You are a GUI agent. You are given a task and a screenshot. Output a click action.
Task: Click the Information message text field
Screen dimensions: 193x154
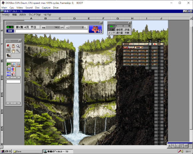click(x=52, y=31)
